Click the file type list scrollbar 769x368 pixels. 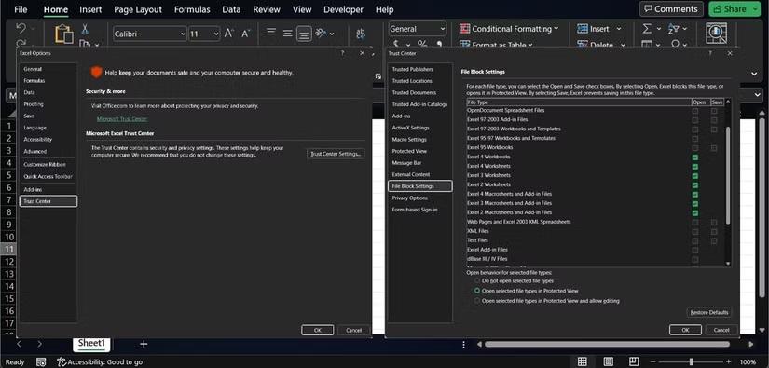click(x=728, y=175)
